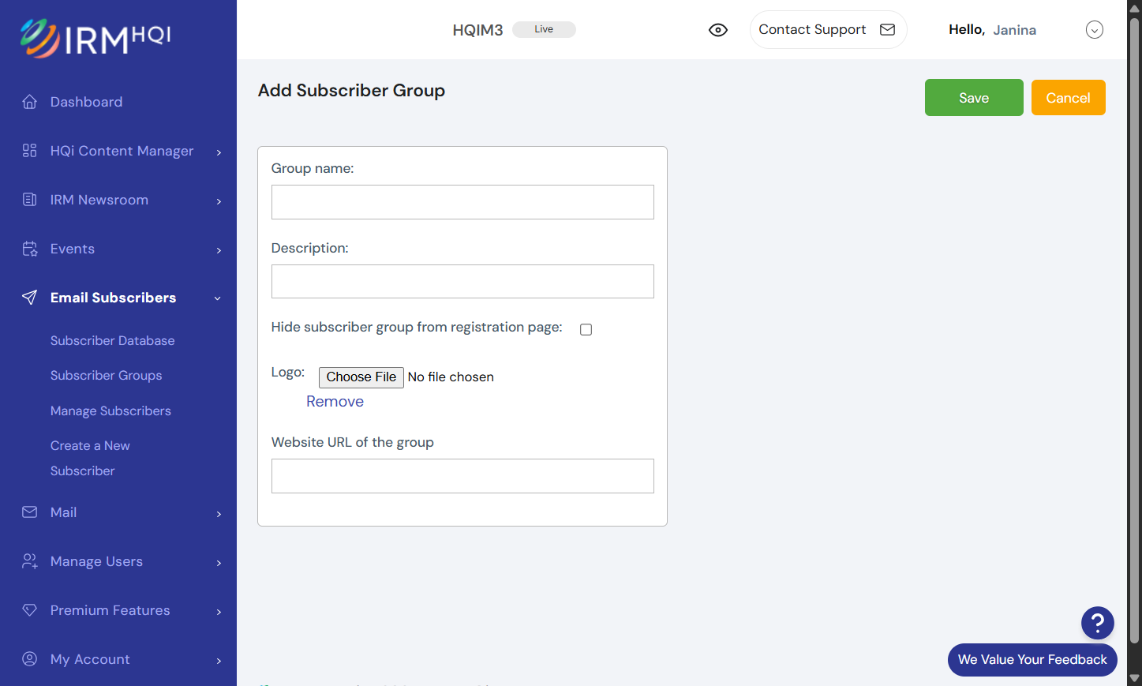The image size is (1142, 686).
Task: Open Subscriber Database menu item
Action: point(113,341)
